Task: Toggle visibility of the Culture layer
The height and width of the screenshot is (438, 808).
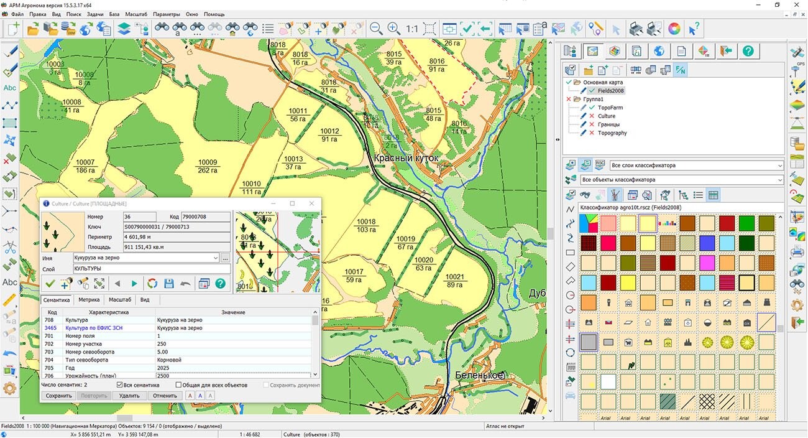Action: point(592,116)
